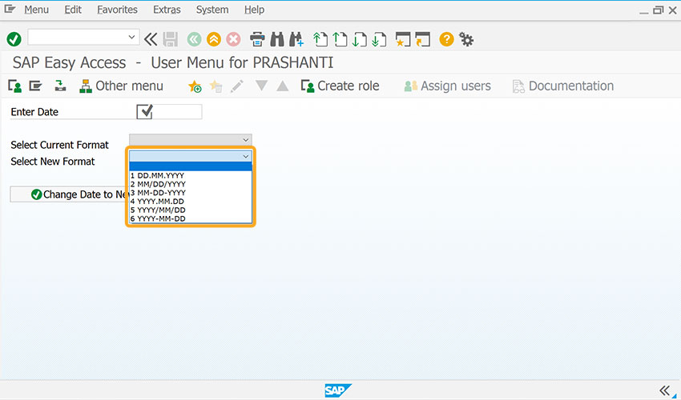Click the User Menu icon

(x=14, y=86)
